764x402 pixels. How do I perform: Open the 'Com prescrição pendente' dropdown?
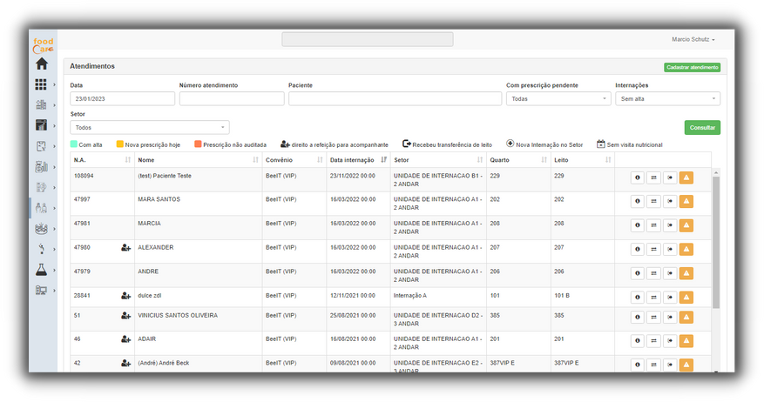click(558, 99)
